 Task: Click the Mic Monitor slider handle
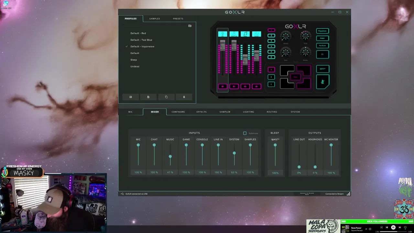point(331,145)
